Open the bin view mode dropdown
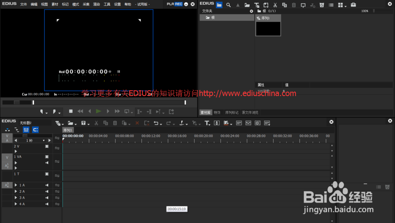The width and height of the screenshot is (395, 223). tap(346, 6)
